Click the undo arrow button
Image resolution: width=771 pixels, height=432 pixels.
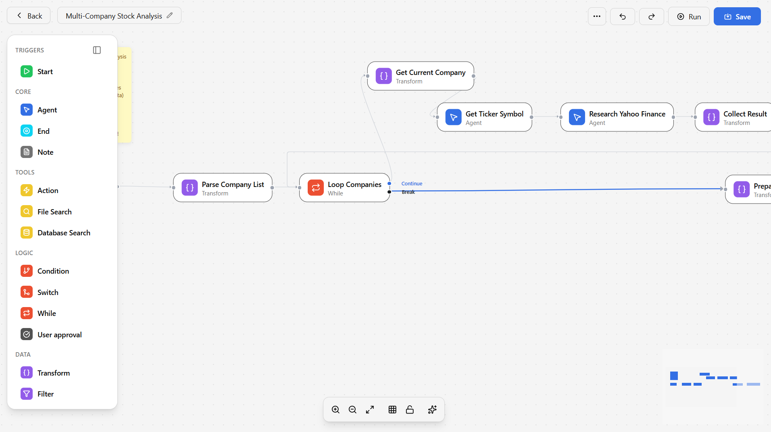pos(623,17)
